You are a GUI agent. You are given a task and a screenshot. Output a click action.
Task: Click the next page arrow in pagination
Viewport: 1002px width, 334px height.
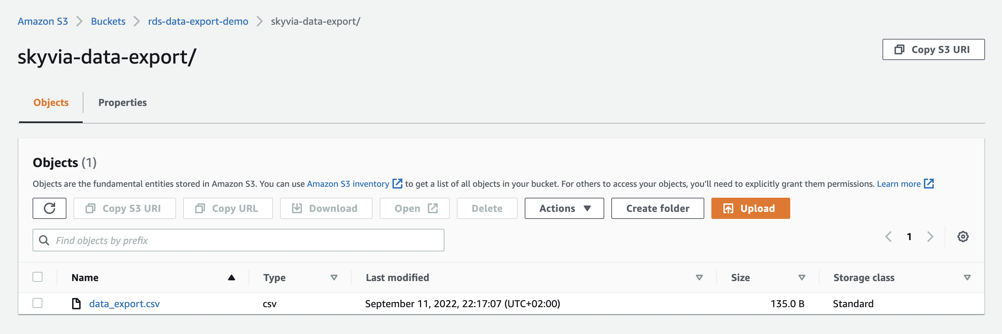[930, 237]
